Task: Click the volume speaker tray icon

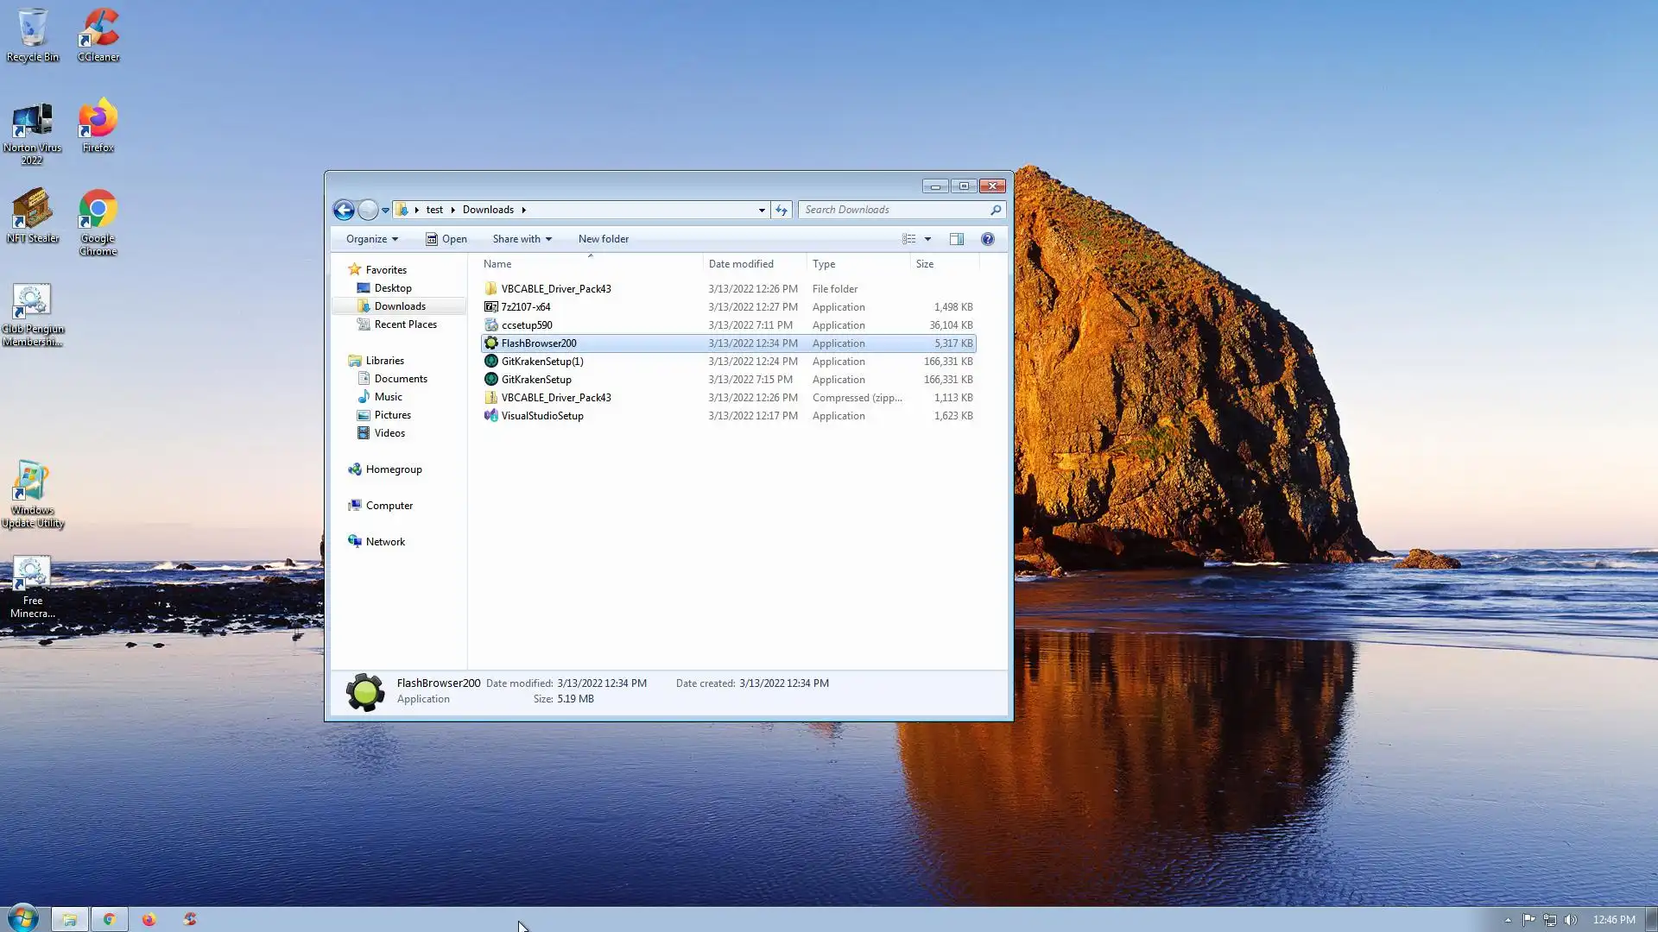Action: [1571, 920]
